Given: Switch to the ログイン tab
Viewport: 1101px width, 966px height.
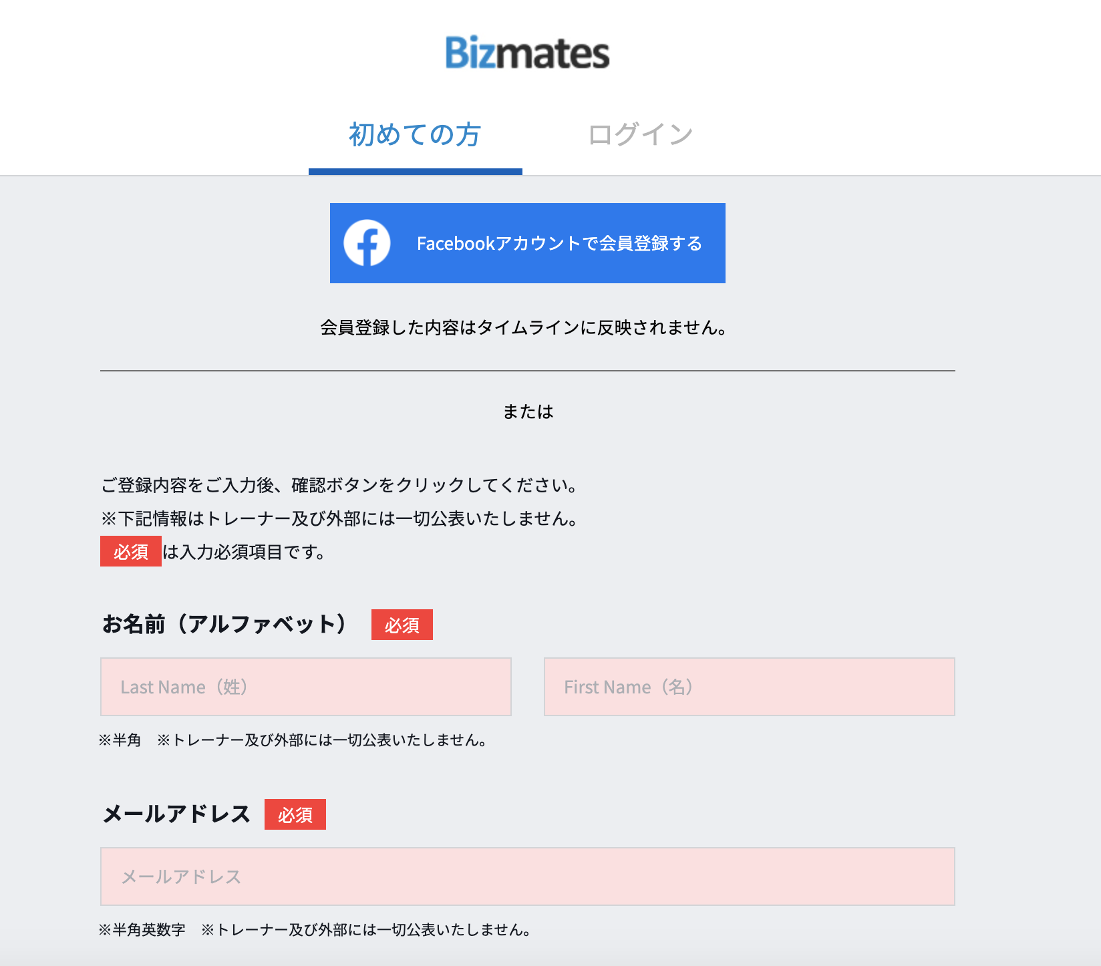Looking at the screenshot, I should (x=640, y=135).
